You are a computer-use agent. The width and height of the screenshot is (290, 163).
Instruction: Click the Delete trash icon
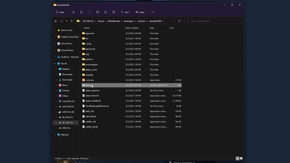coord(114,12)
